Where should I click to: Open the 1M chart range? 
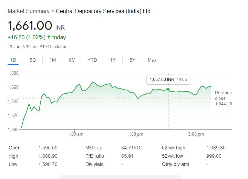(x=52, y=60)
